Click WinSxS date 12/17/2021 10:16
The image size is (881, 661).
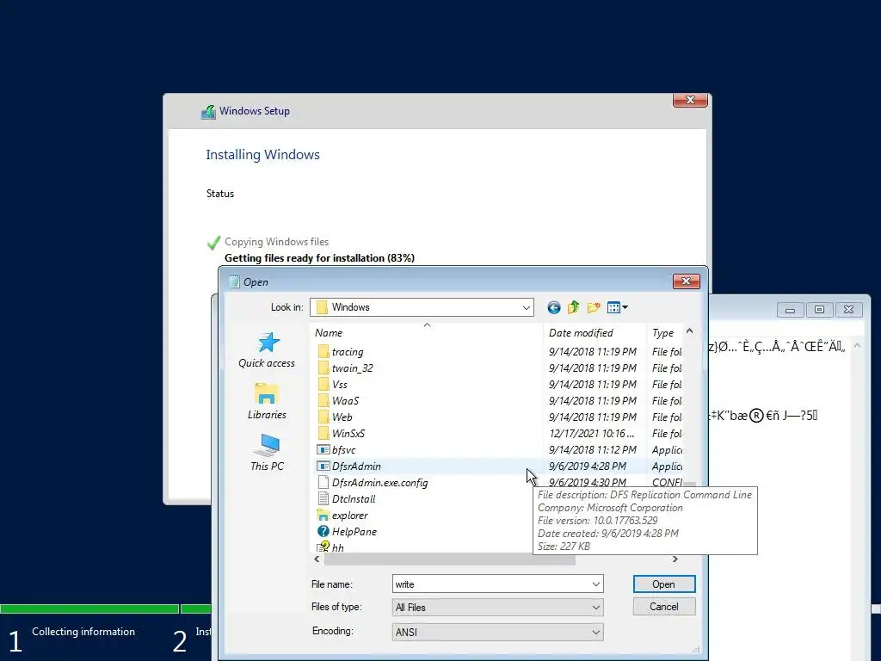592,434
